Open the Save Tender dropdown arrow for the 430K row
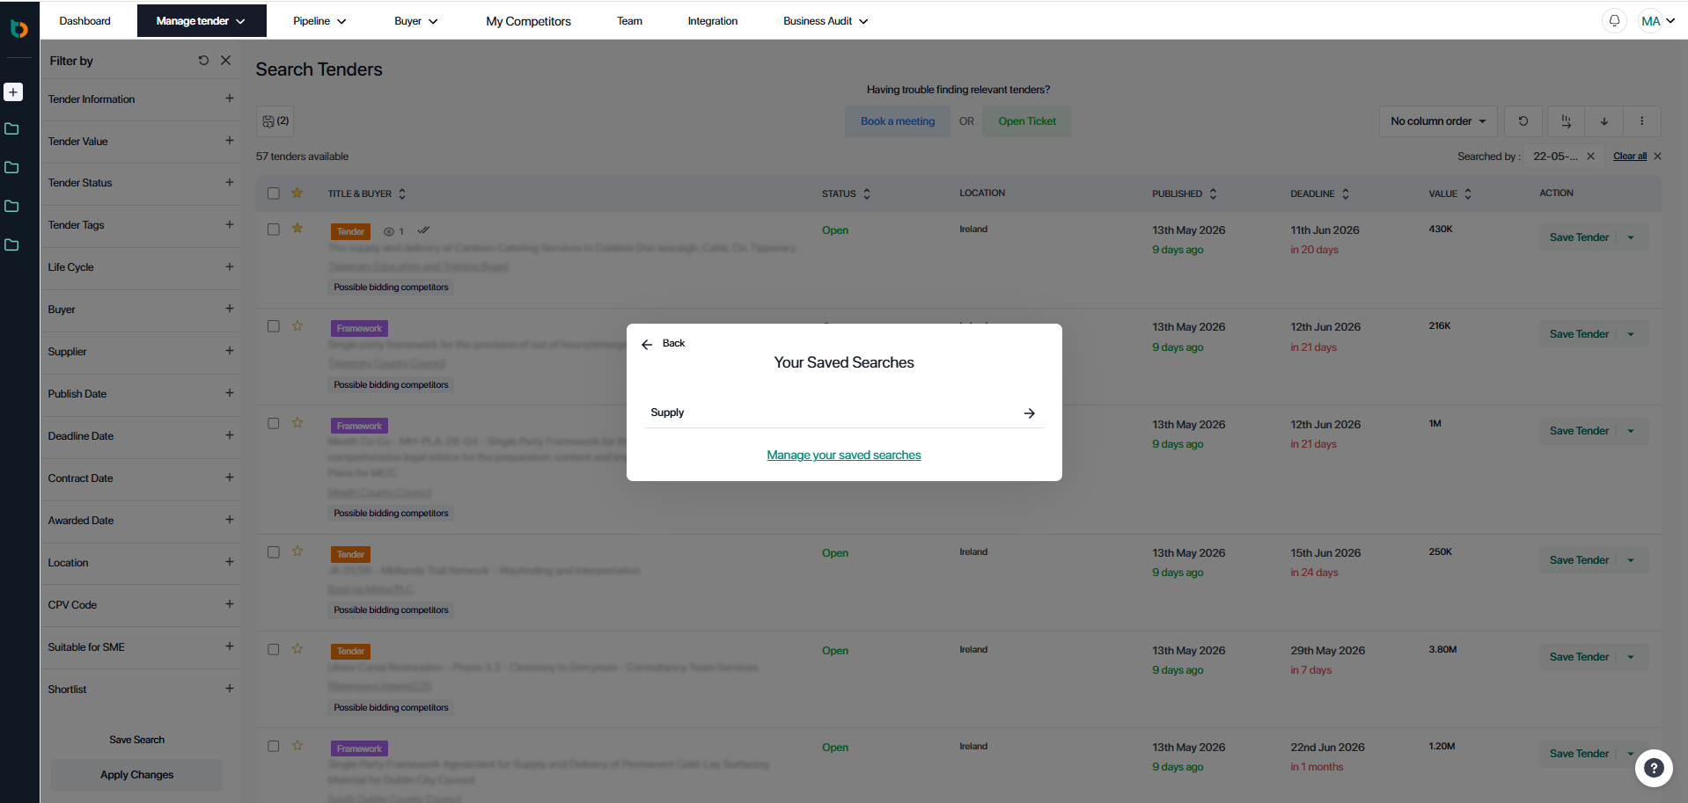 [x=1631, y=237]
